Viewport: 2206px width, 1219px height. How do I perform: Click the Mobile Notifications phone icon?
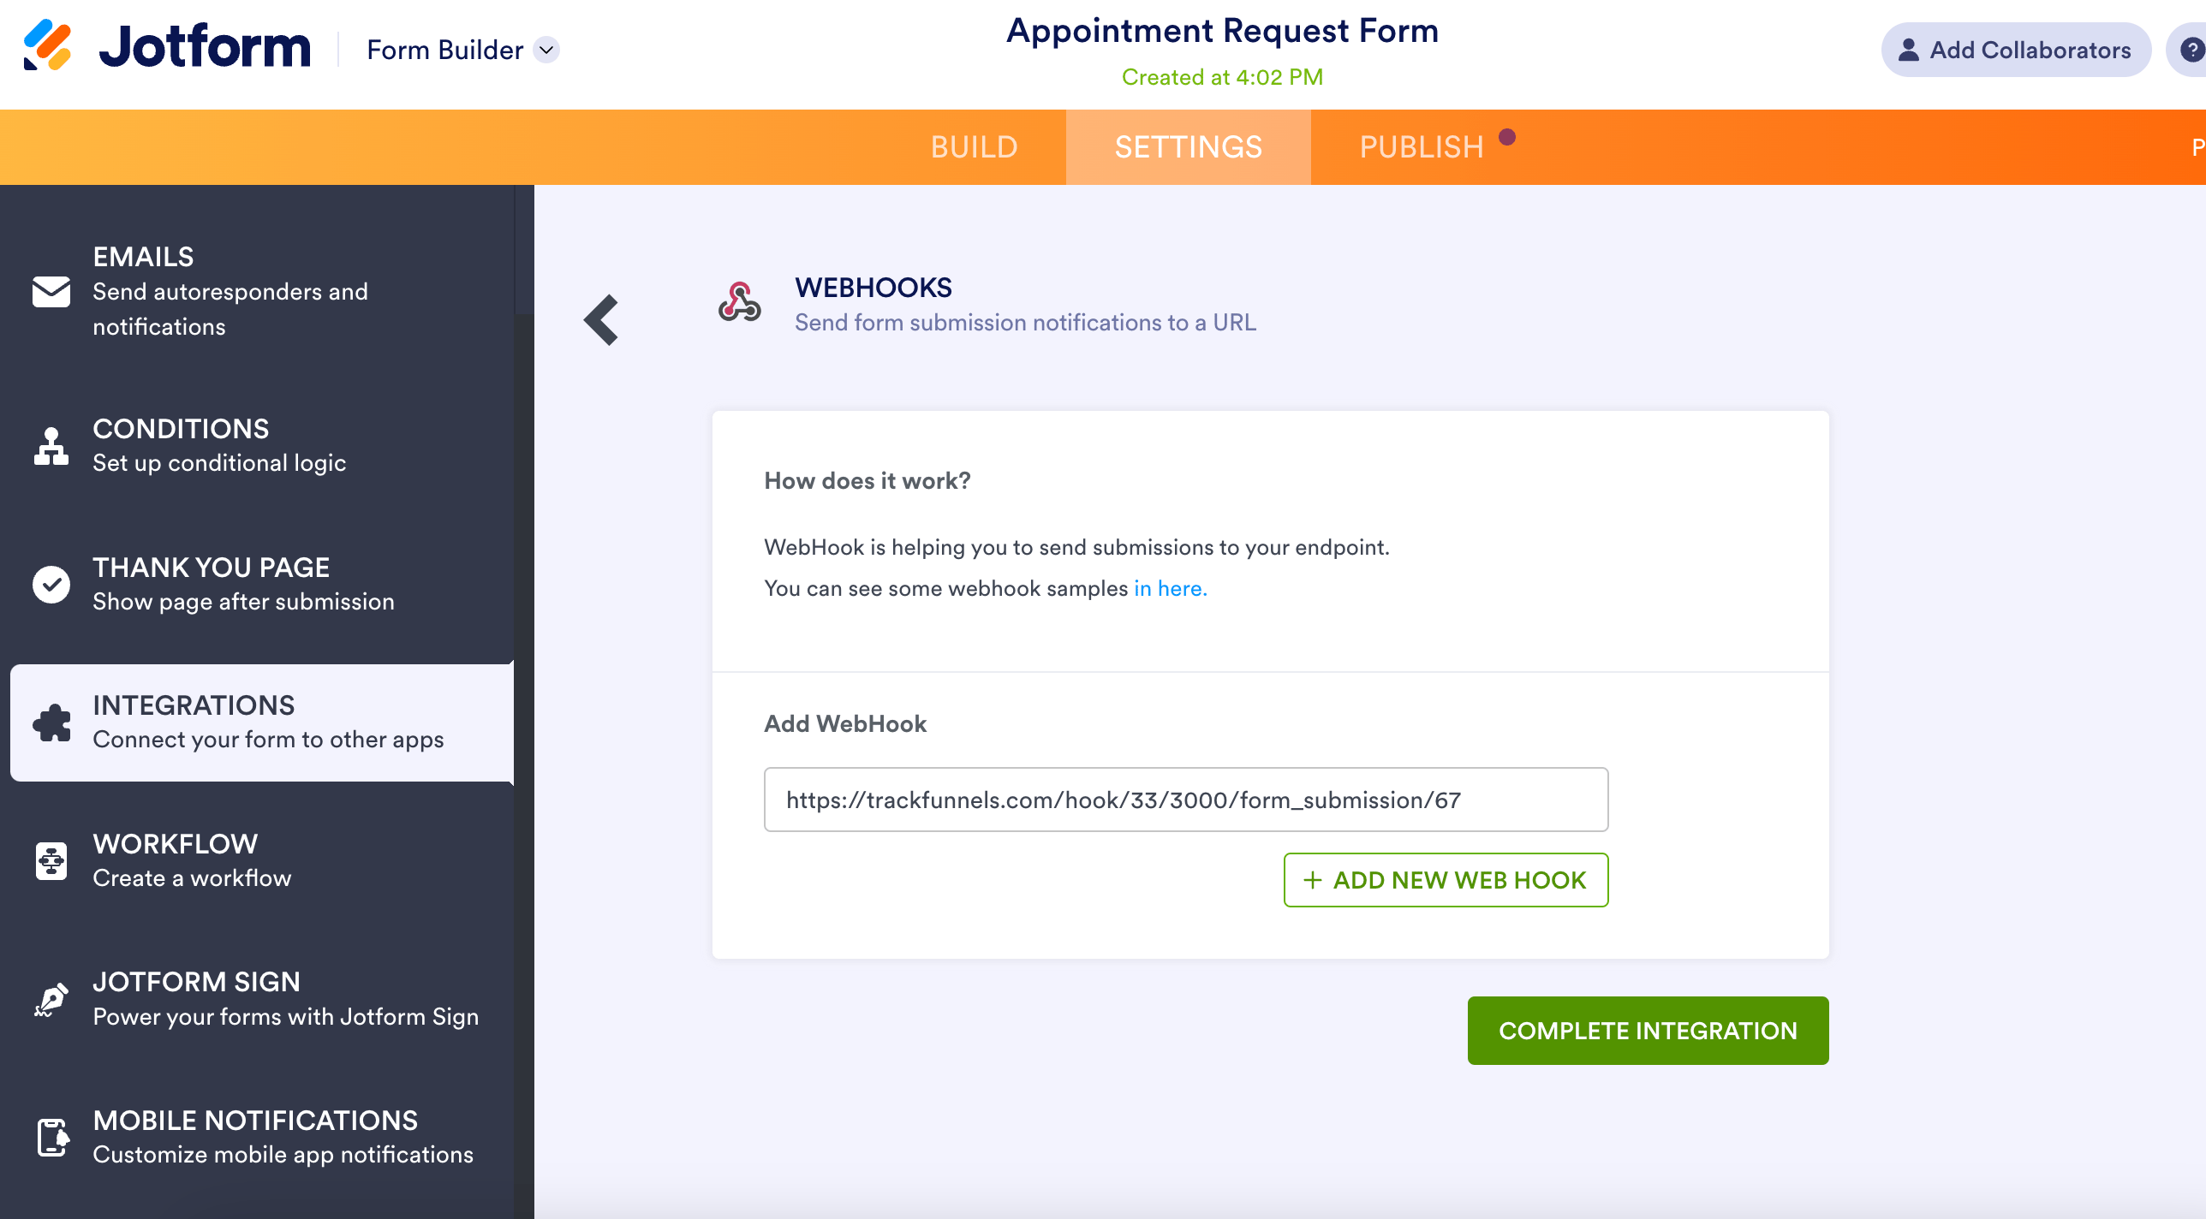click(x=52, y=1138)
